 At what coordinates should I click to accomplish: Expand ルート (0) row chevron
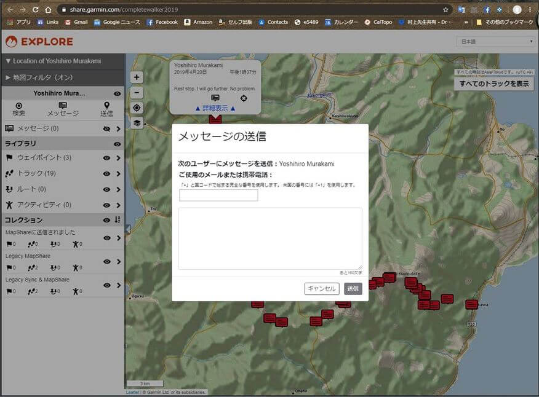(x=118, y=189)
